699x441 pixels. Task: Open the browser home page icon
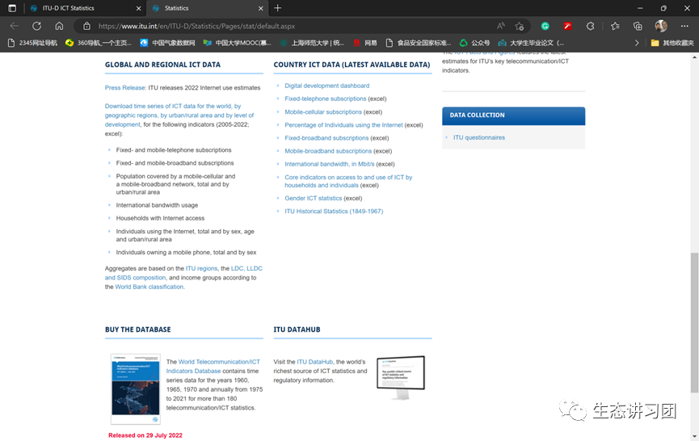click(x=59, y=26)
